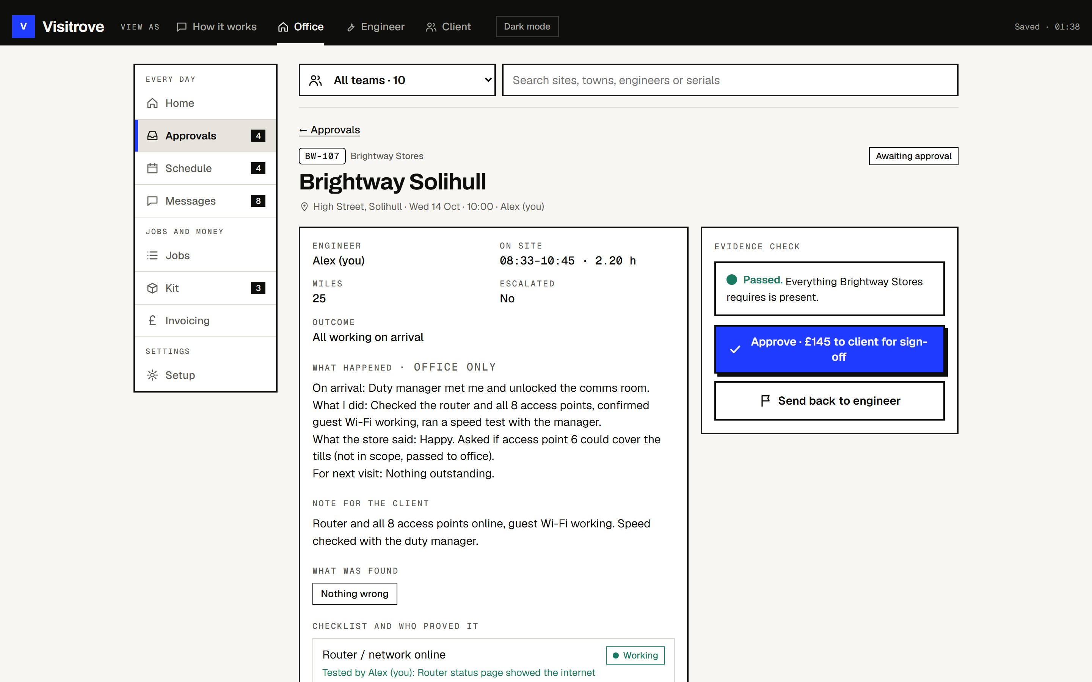The height and width of the screenshot is (682, 1092).
Task: Click the green Passed status dot
Action: pos(732,280)
